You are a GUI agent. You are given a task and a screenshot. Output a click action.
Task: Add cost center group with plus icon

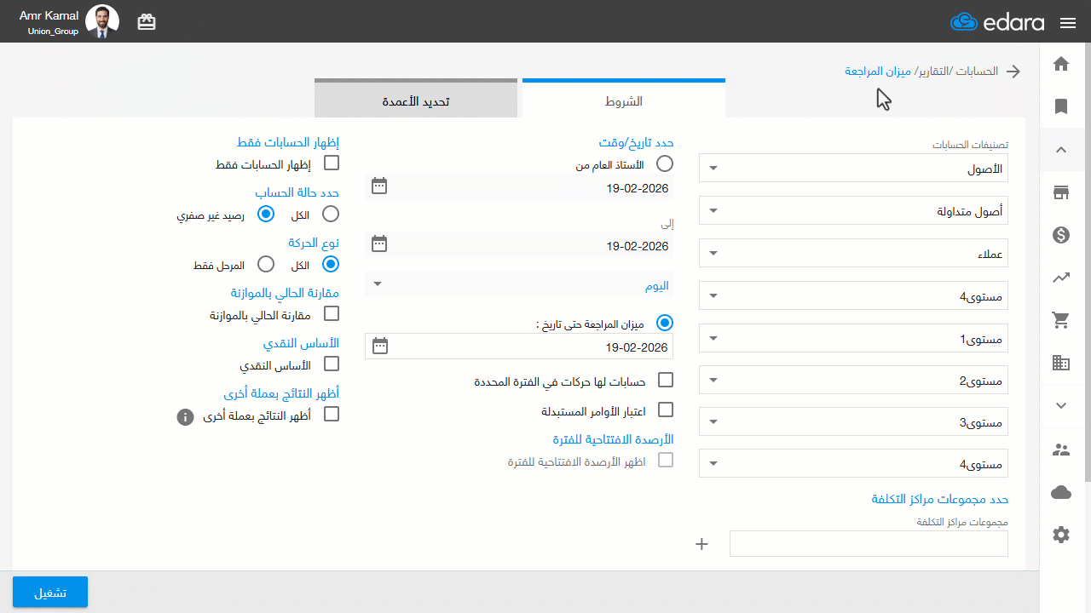[x=702, y=544]
